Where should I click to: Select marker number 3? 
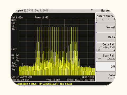(108, 19)
